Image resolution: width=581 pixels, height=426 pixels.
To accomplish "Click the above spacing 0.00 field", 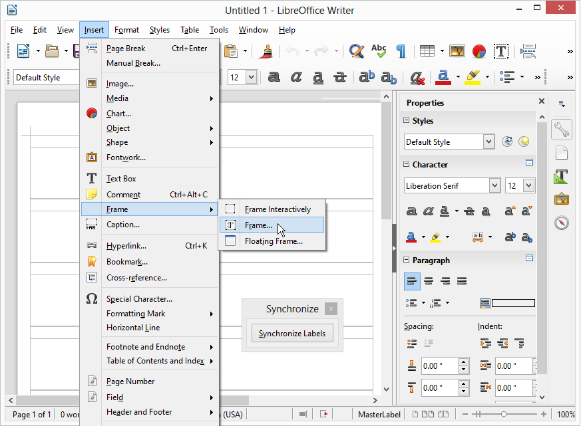I will click(x=440, y=366).
